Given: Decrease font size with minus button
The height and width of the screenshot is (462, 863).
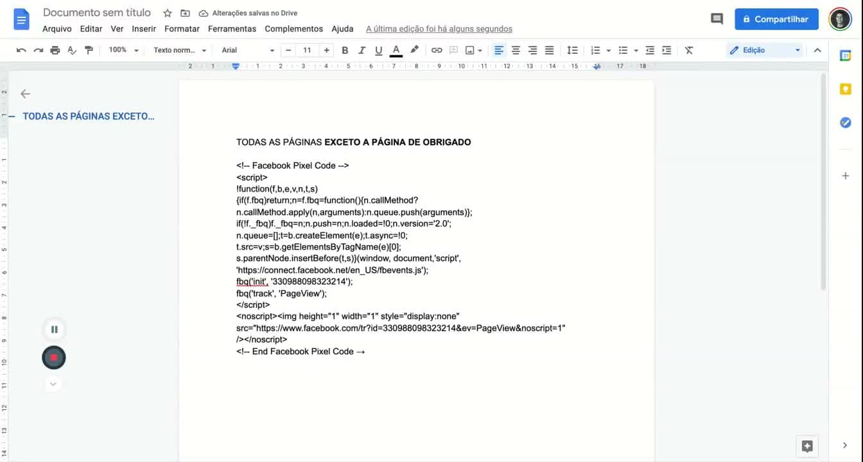Looking at the screenshot, I should pos(288,50).
